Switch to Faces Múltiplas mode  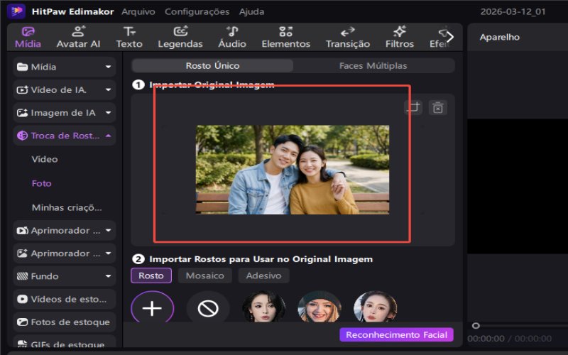click(x=373, y=66)
